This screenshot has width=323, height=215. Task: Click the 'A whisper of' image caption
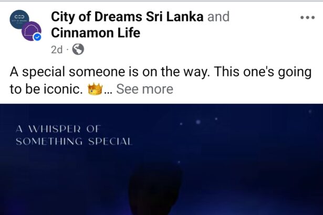pos(58,129)
